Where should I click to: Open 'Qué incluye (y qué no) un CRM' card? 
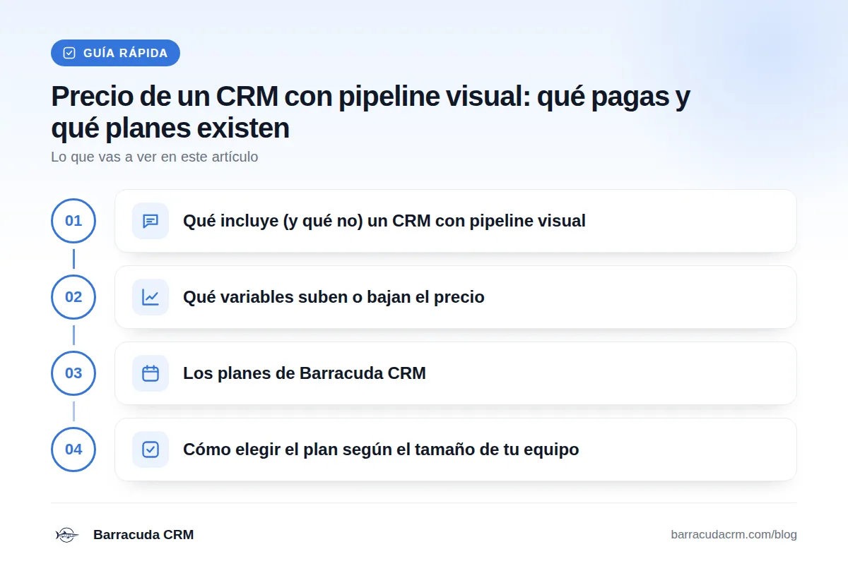456,221
